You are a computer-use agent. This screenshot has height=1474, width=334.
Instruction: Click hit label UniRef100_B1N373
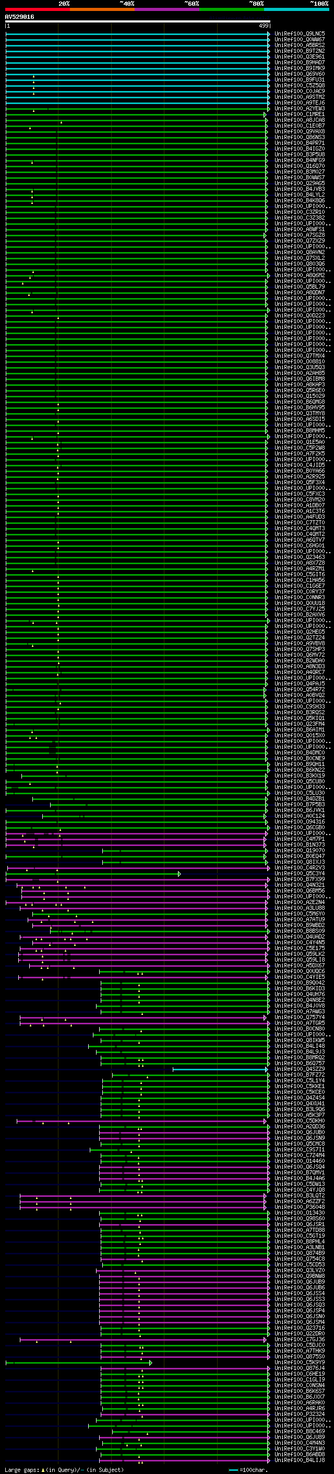point(300,844)
